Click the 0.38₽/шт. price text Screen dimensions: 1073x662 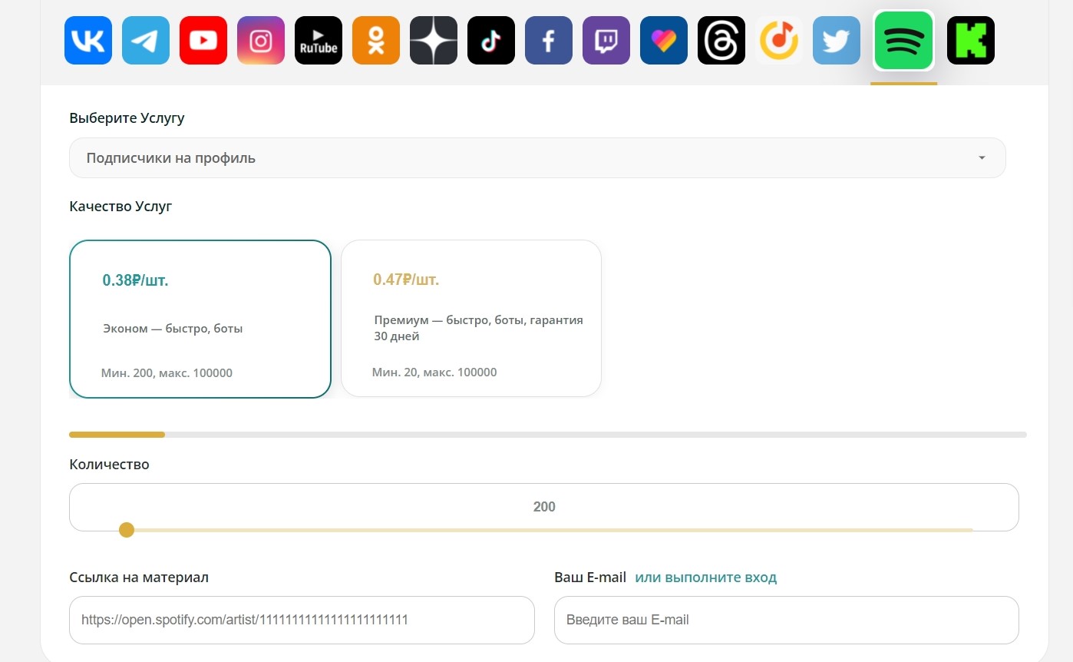pos(135,280)
